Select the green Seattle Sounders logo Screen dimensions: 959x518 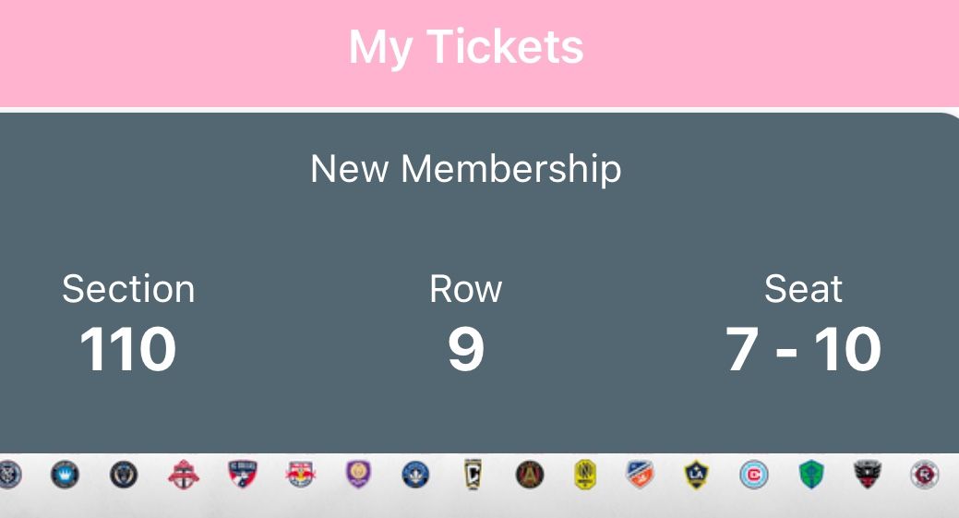[x=810, y=475]
